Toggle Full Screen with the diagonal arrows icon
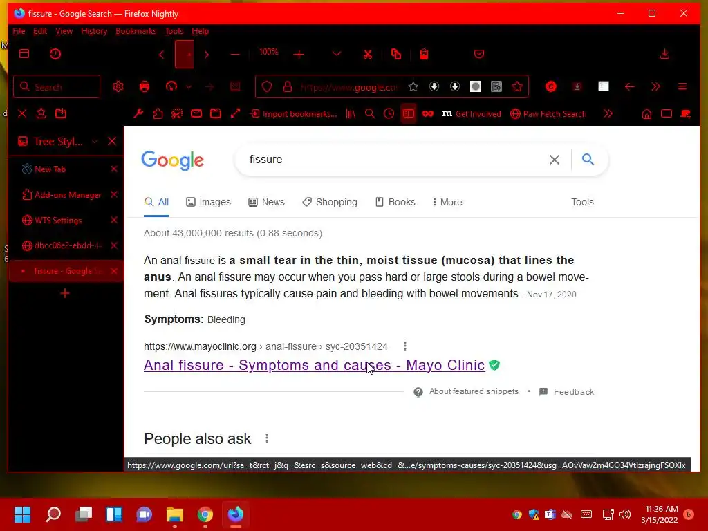This screenshot has width=708, height=531. 235,113
